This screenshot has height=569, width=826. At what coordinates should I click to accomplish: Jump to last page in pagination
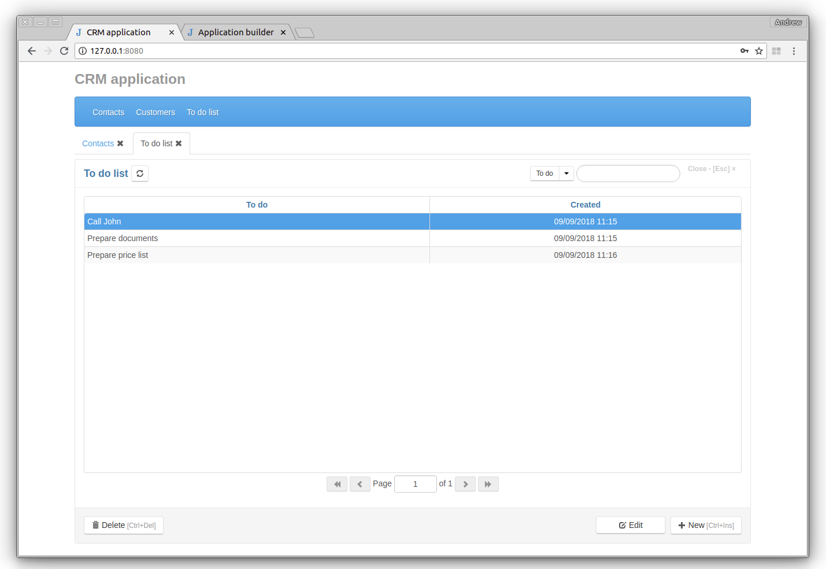[488, 484]
